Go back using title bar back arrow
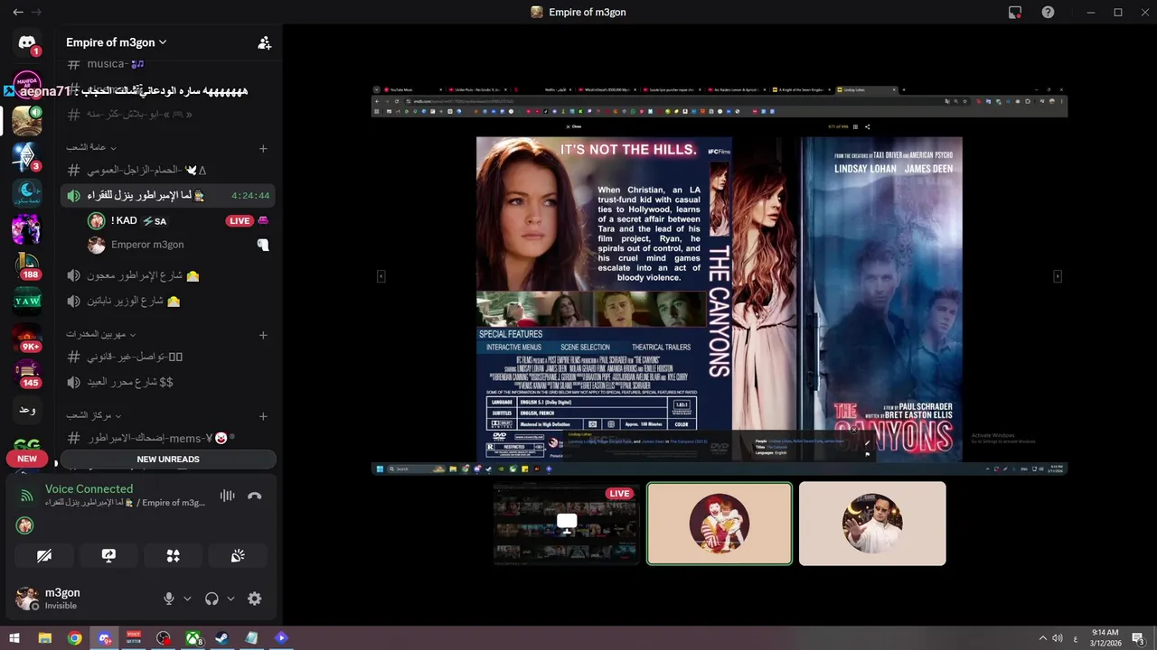 (18, 13)
